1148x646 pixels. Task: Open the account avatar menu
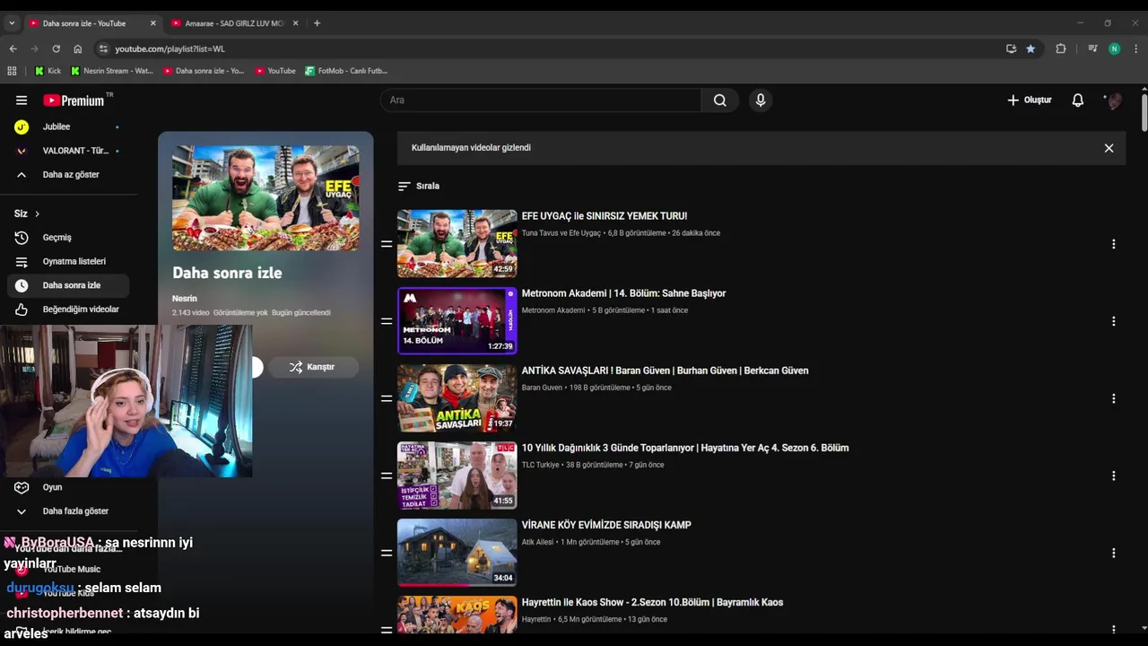tap(1114, 100)
